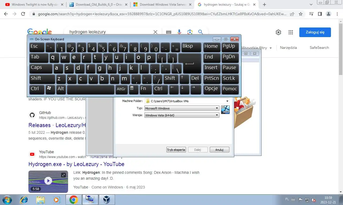Click the Tryb eksperta button
343x205 pixels.
click(x=176, y=150)
